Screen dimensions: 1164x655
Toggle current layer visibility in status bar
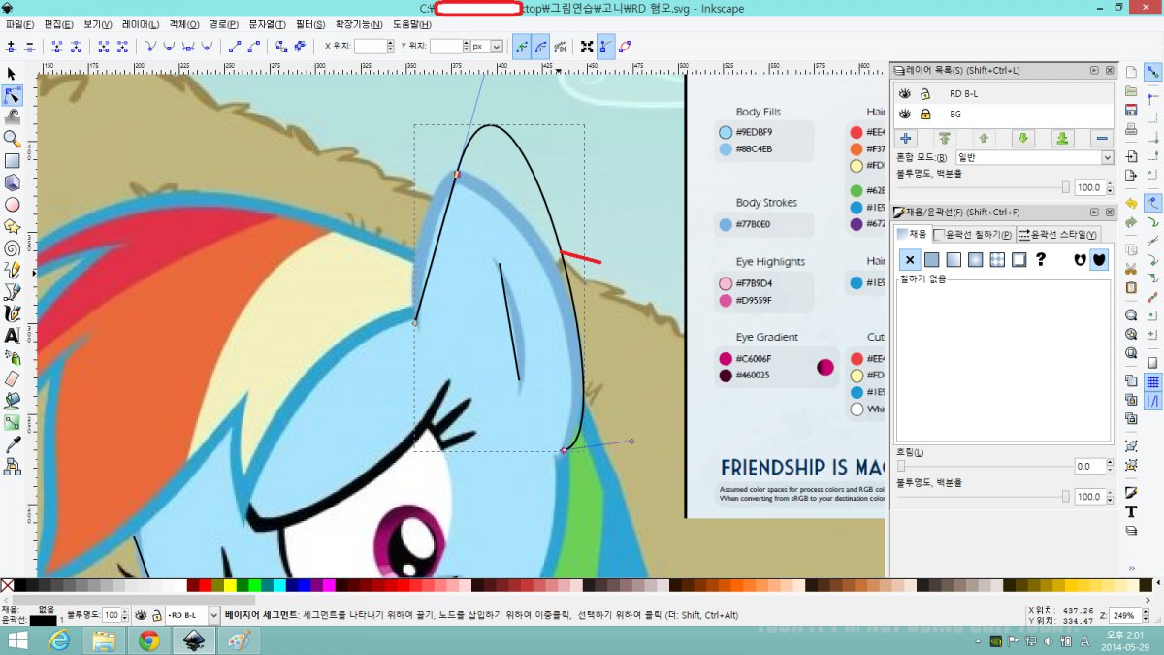(141, 615)
